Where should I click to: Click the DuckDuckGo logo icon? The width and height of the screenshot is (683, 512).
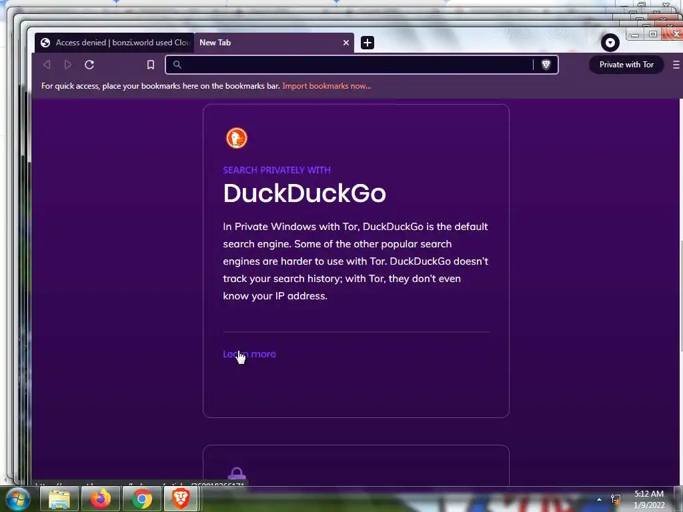tap(237, 138)
